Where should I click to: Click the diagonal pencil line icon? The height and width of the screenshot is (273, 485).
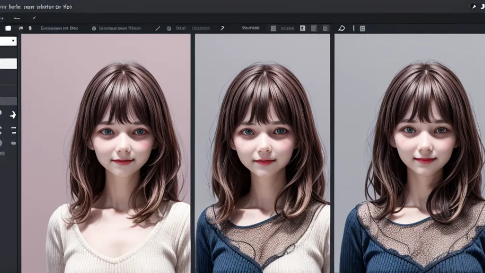click(x=157, y=28)
